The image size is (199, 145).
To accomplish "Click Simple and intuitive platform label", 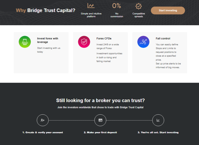I will click(x=91, y=15).
